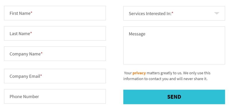Click the 'Phone Number' placeholder label
Viewport: 229px width, 110px height.
(24, 97)
